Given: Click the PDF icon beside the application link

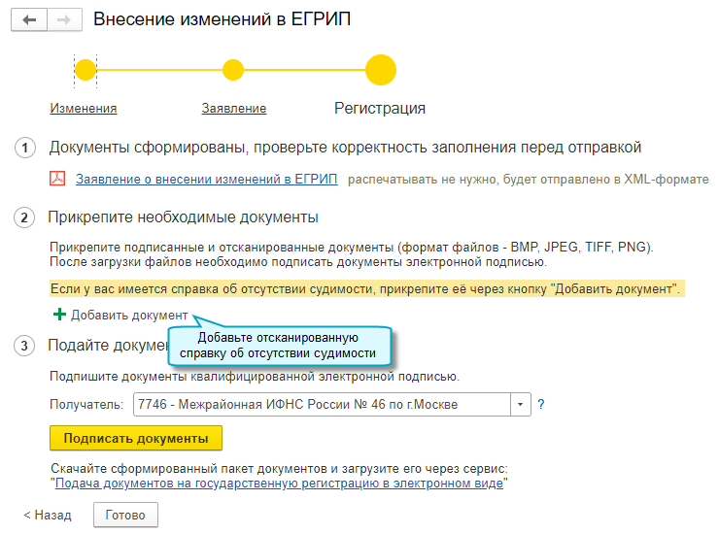Looking at the screenshot, I should click(x=57, y=180).
